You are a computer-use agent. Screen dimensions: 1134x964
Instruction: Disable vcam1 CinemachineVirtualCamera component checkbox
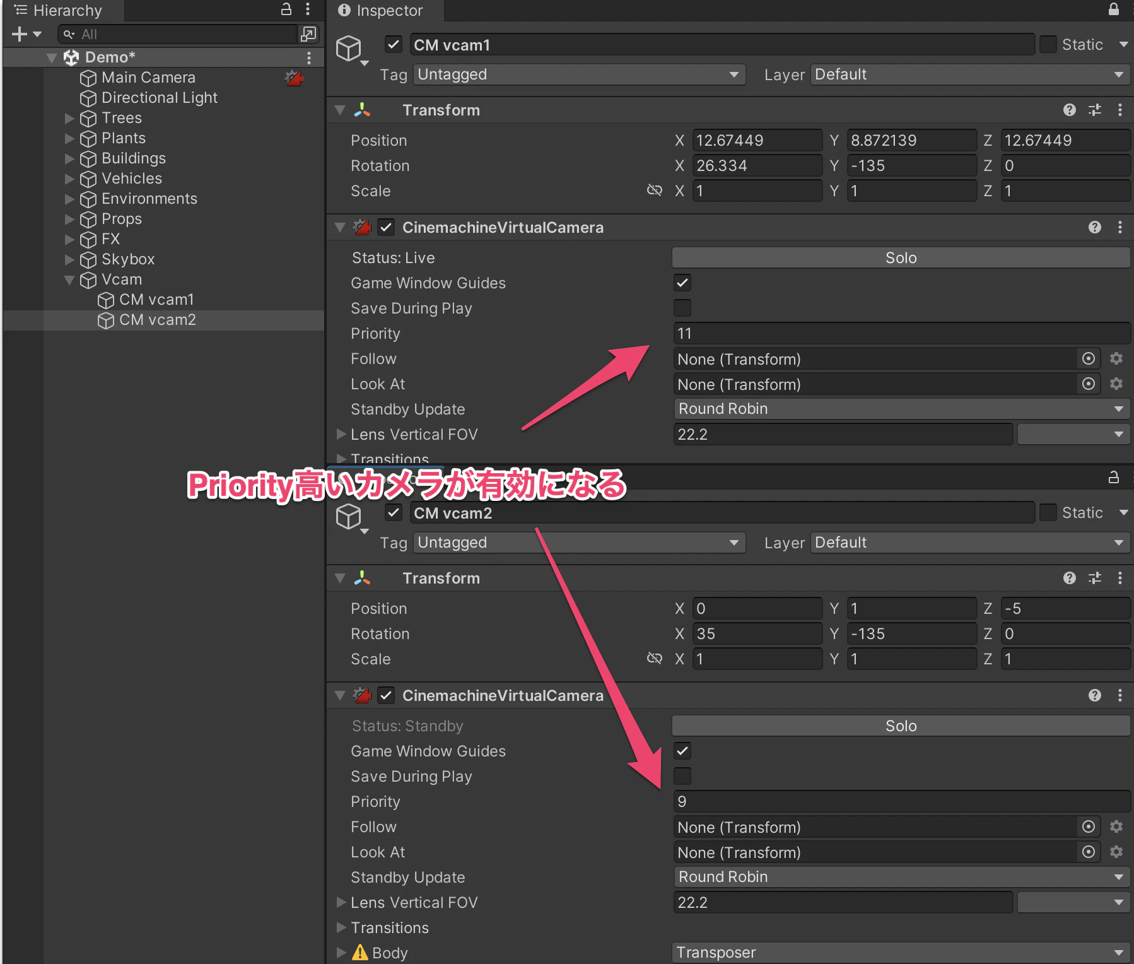tap(386, 228)
